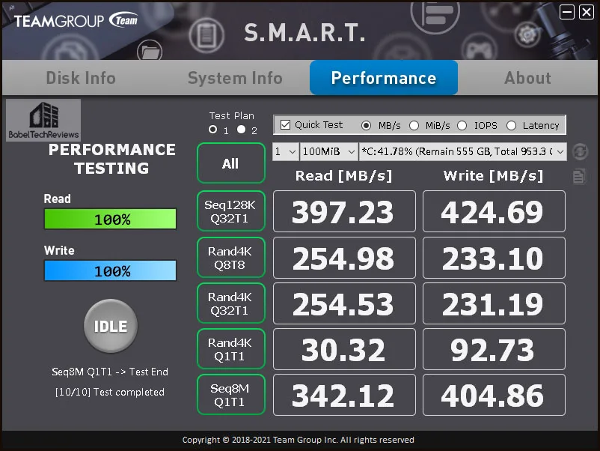600x451 pixels.
Task: Click the Rand4K Q32T1 write value 231.19
Action: 494,303
